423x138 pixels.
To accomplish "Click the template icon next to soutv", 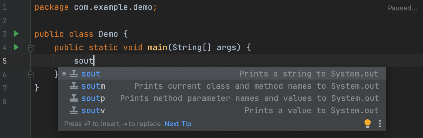I will 74,110.
